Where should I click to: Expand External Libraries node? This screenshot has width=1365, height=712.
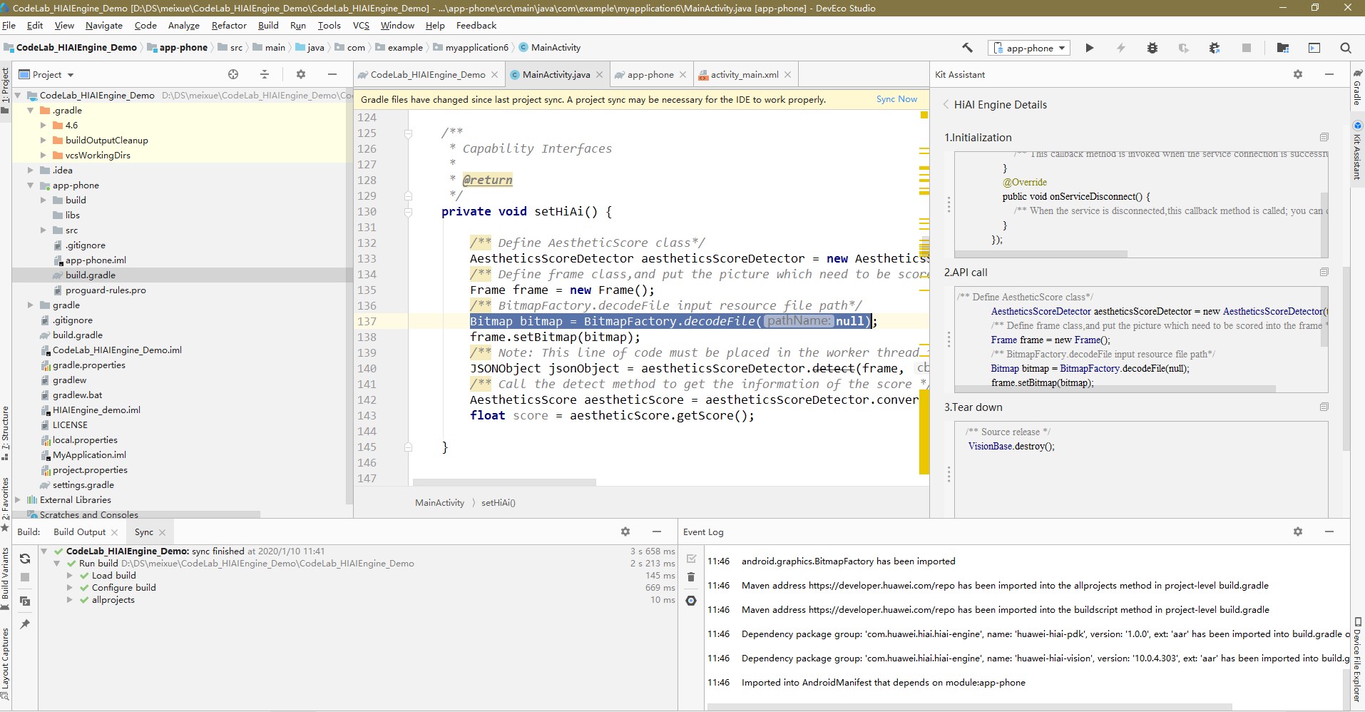click(x=18, y=500)
